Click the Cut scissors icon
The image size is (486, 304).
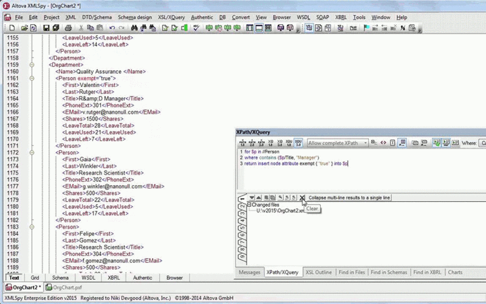(81, 28)
